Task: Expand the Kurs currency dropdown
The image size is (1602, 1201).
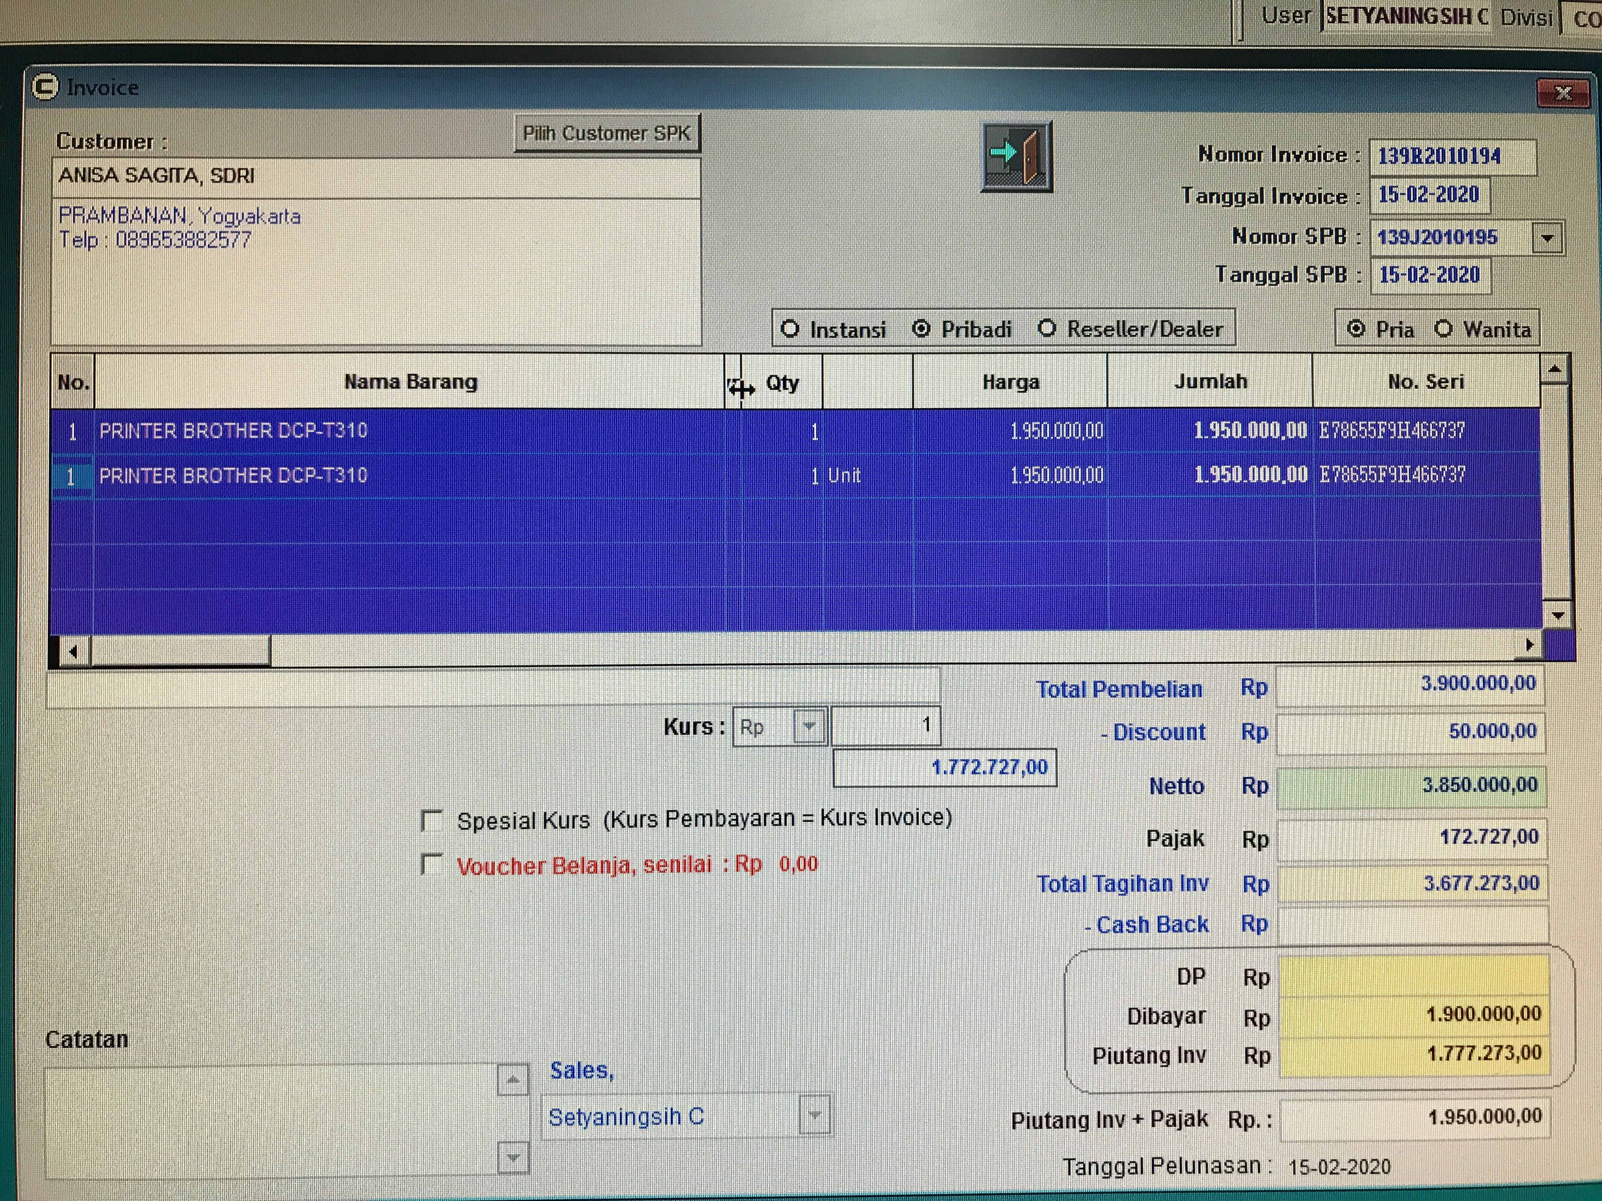Action: [x=809, y=726]
